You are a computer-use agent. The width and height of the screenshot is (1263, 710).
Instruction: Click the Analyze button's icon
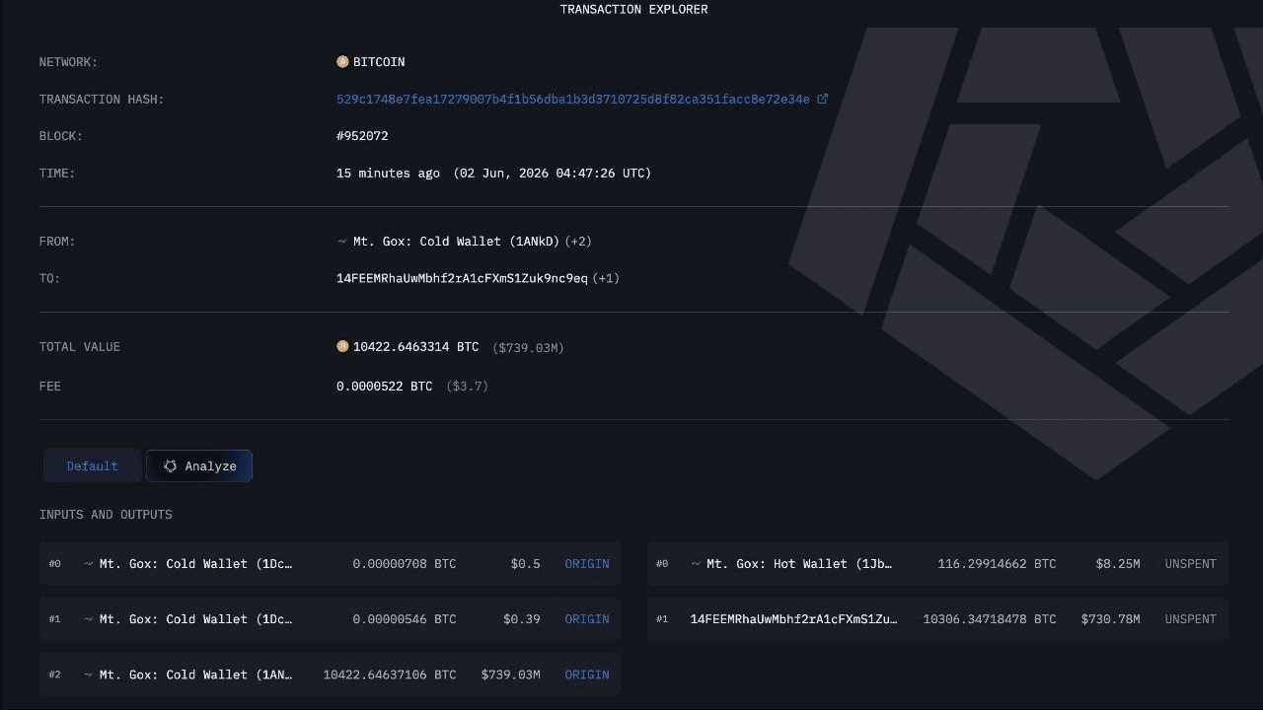pos(170,466)
